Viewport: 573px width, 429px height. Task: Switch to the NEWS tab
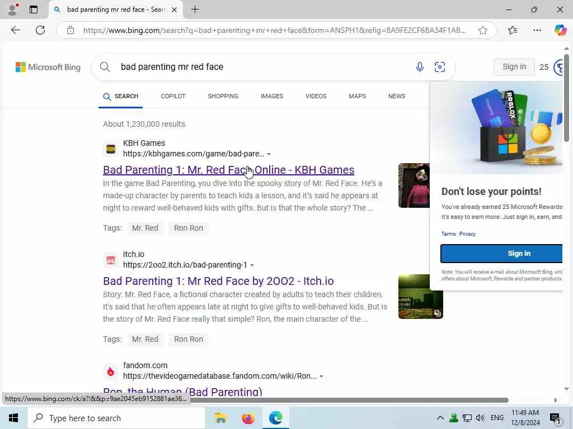pyautogui.click(x=397, y=96)
